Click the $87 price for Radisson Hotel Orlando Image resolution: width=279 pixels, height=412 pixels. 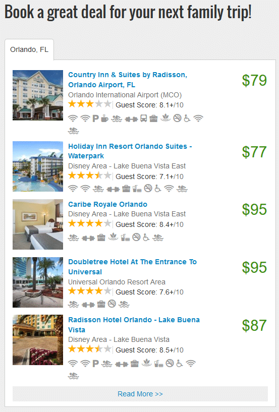[254, 325]
